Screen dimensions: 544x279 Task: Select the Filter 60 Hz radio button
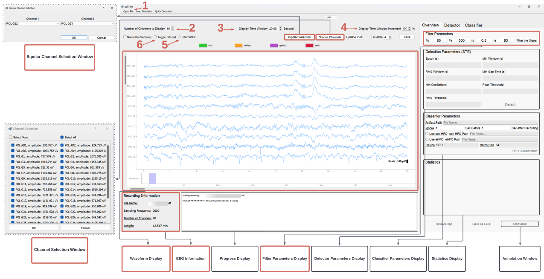point(179,37)
